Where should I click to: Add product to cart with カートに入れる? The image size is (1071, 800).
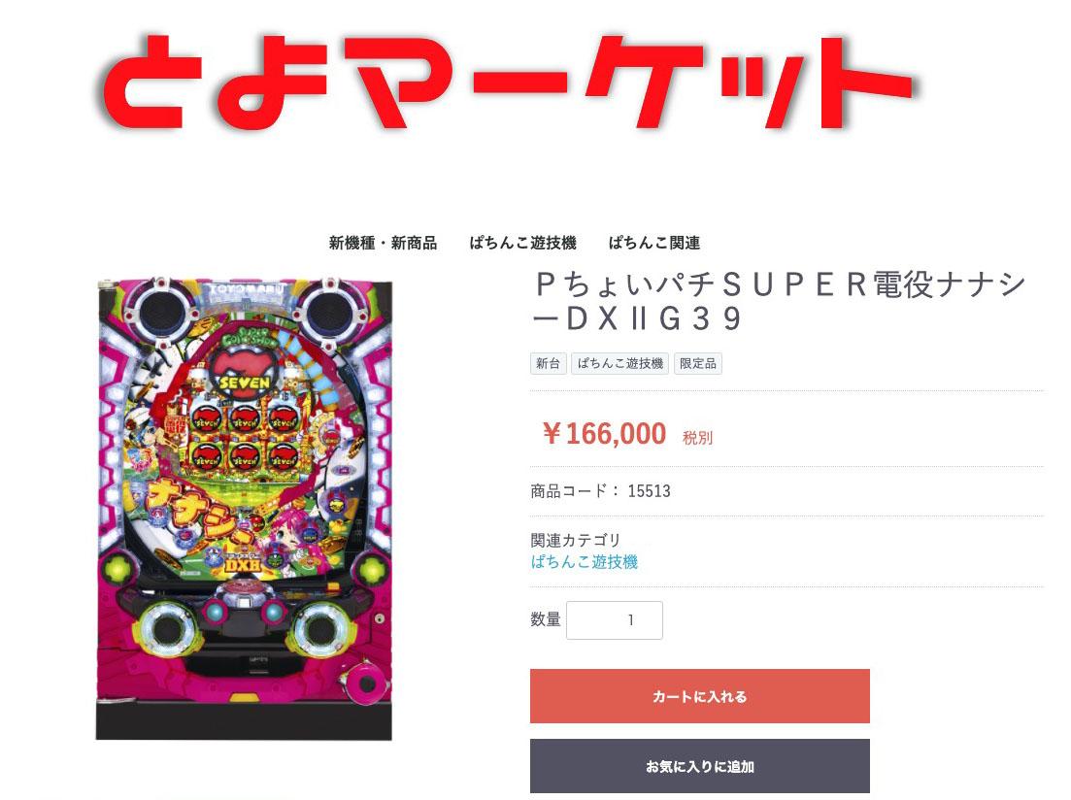pos(699,696)
